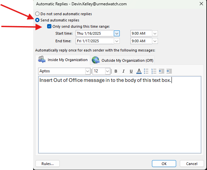The height and width of the screenshot is (170, 207).
Task: Decrease the text indent
Action: pyautogui.click(x=162, y=71)
